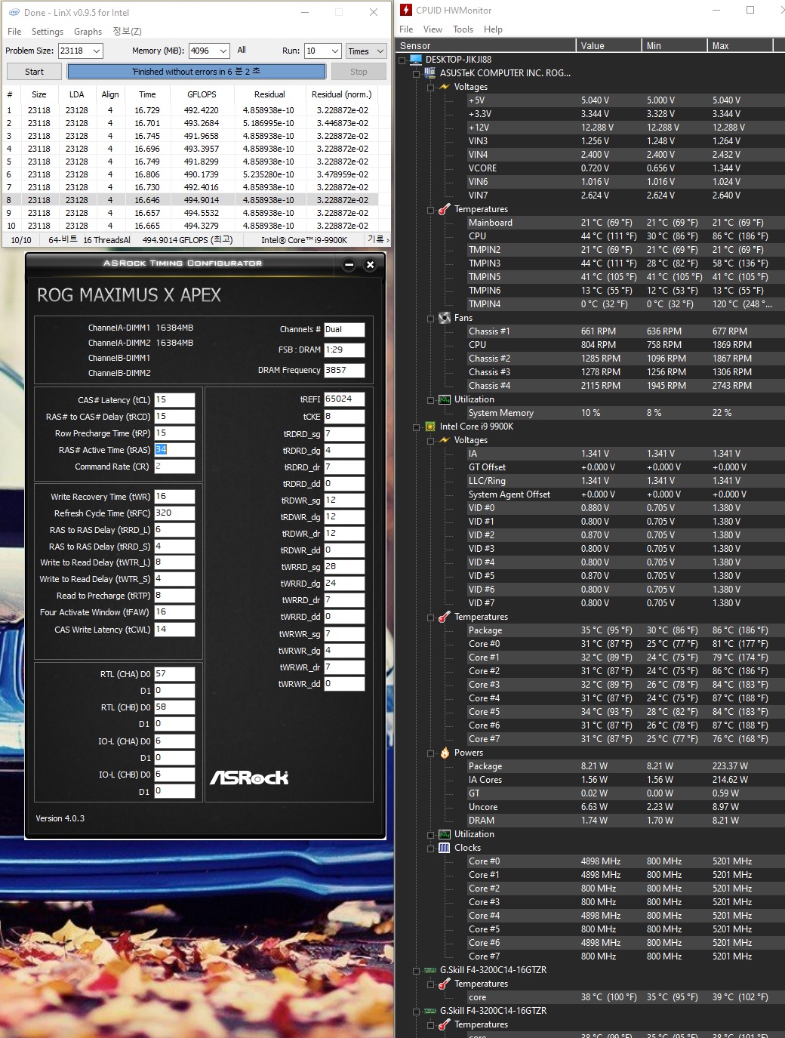Screen dimensions: 785x1038
Task: Click the Value column header in HWMonitor
Action: pos(610,45)
